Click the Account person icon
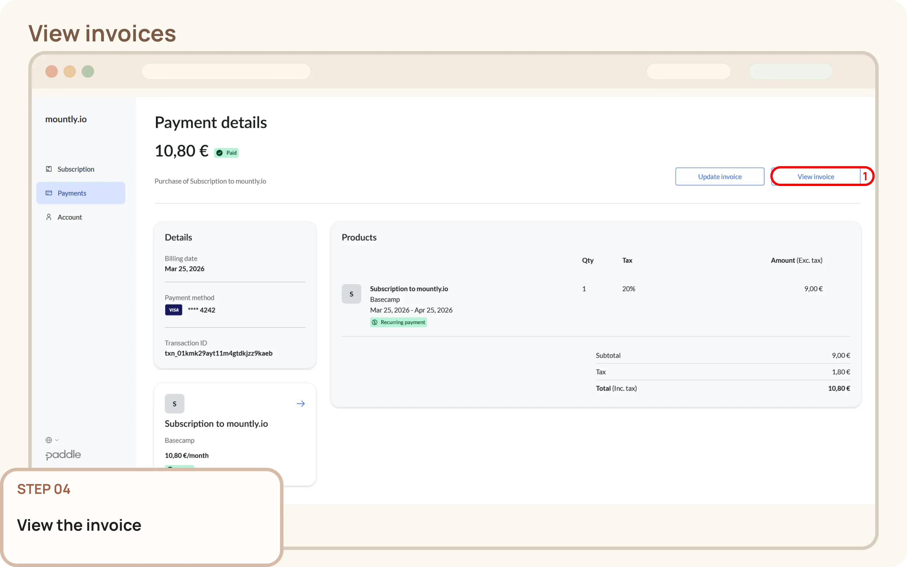This screenshot has height=567, width=907. [x=49, y=217]
